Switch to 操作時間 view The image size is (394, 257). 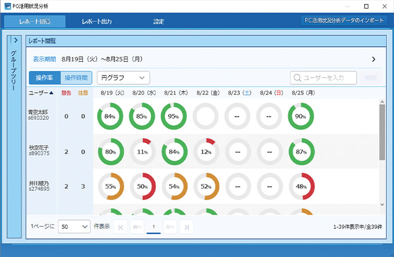(76, 78)
